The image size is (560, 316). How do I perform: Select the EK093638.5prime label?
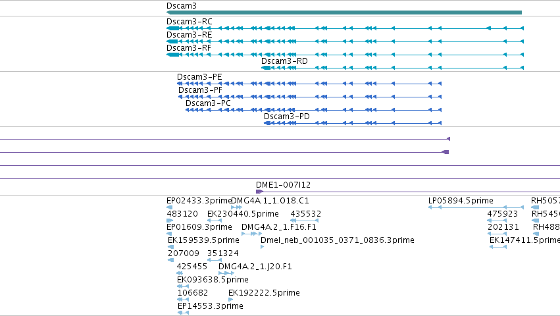(213, 280)
